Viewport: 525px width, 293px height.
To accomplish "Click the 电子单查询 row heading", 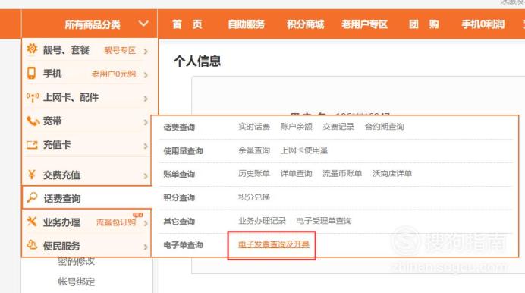I will 183,245.
